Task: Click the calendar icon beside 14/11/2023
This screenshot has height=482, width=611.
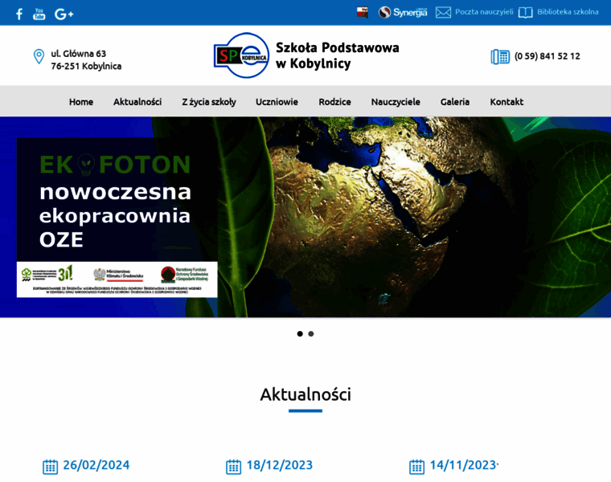Action: (416, 467)
